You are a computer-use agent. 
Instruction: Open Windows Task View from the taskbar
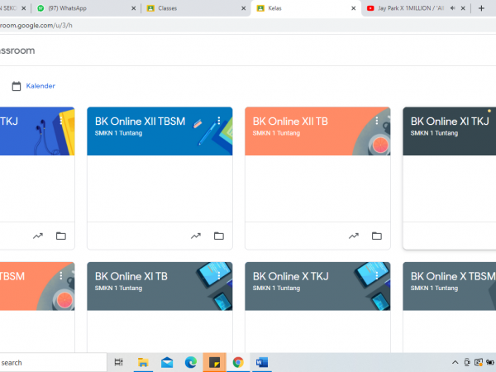pyautogui.click(x=119, y=362)
